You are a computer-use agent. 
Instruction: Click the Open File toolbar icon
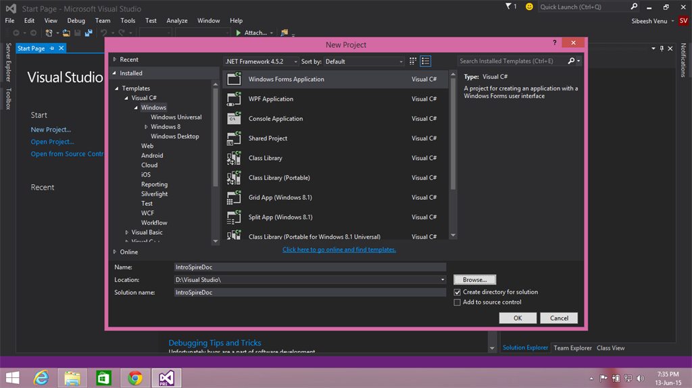(x=66, y=32)
